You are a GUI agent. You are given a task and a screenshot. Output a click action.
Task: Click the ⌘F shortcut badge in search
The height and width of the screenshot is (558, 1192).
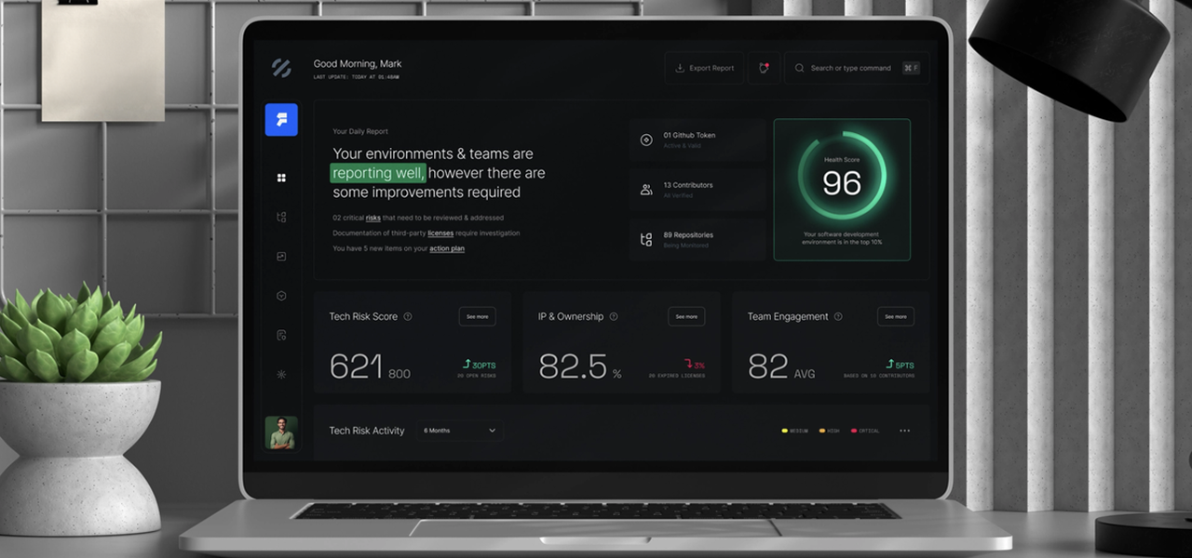[x=911, y=68]
